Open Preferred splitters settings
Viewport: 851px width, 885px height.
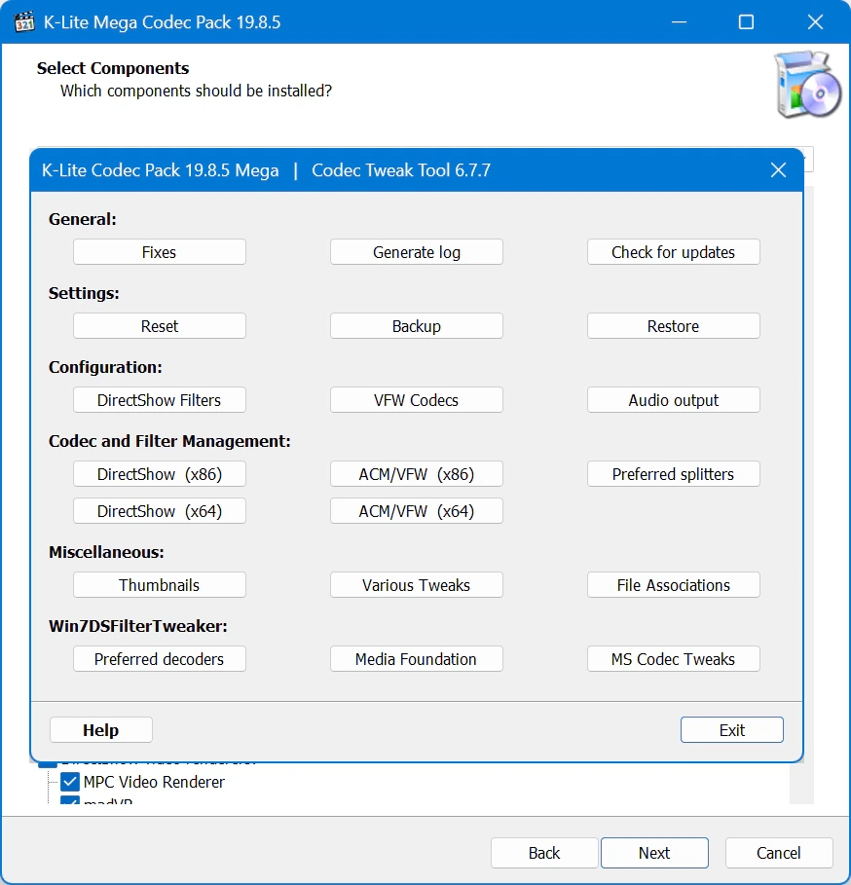[673, 473]
